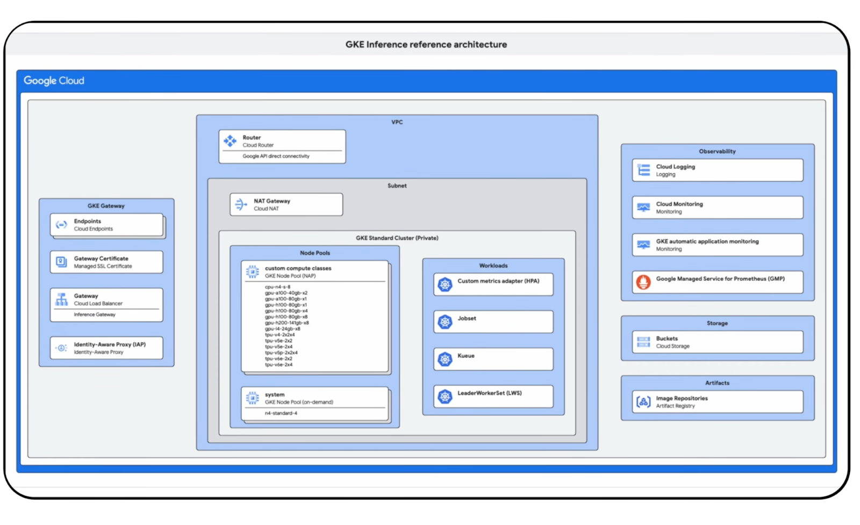
Task: Click the Workloads heading
Action: point(493,266)
